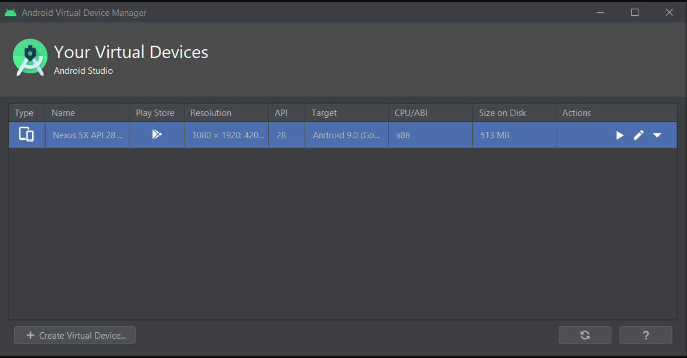Select the Nexus 5X API 28 name cell

pyautogui.click(x=87, y=135)
